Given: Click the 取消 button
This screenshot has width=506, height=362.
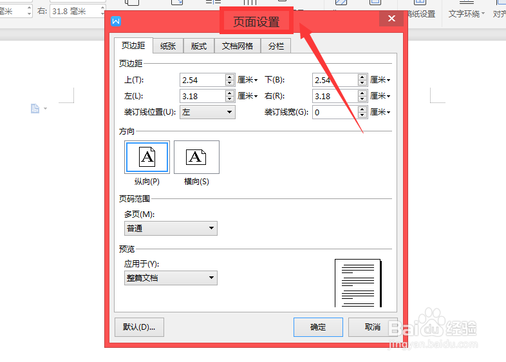Looking at the screenshot, I should pos(372,327).
